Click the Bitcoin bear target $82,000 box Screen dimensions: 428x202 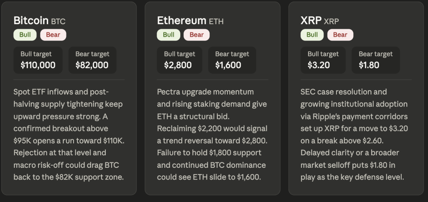[92, 60]
